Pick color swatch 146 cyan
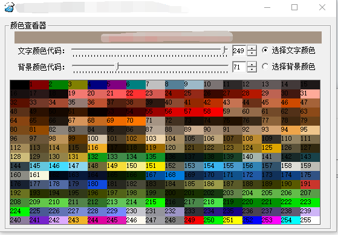This screenshot has width=338, height=235. pyautogui.click(x=59, y=166)
